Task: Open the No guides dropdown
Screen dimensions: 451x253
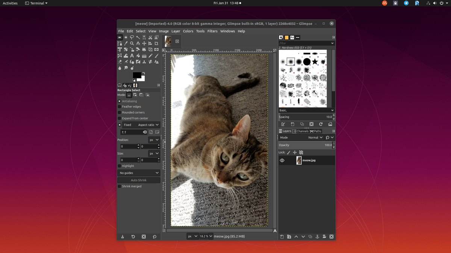Action: [x=139, y=173]
